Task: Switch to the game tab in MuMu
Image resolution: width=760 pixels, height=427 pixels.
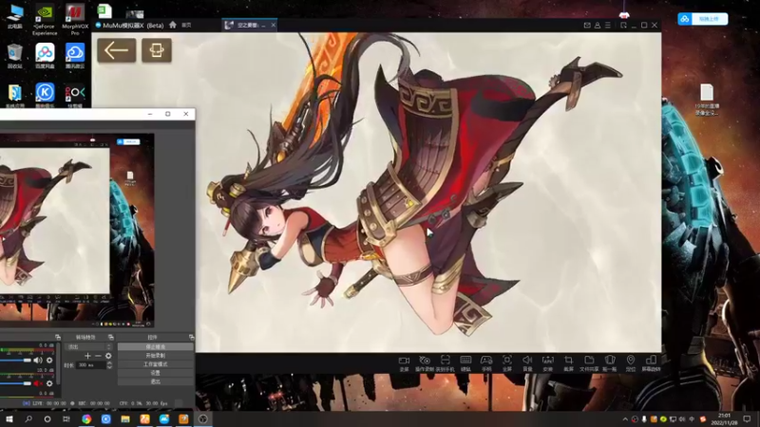Action: coord(247,26)
